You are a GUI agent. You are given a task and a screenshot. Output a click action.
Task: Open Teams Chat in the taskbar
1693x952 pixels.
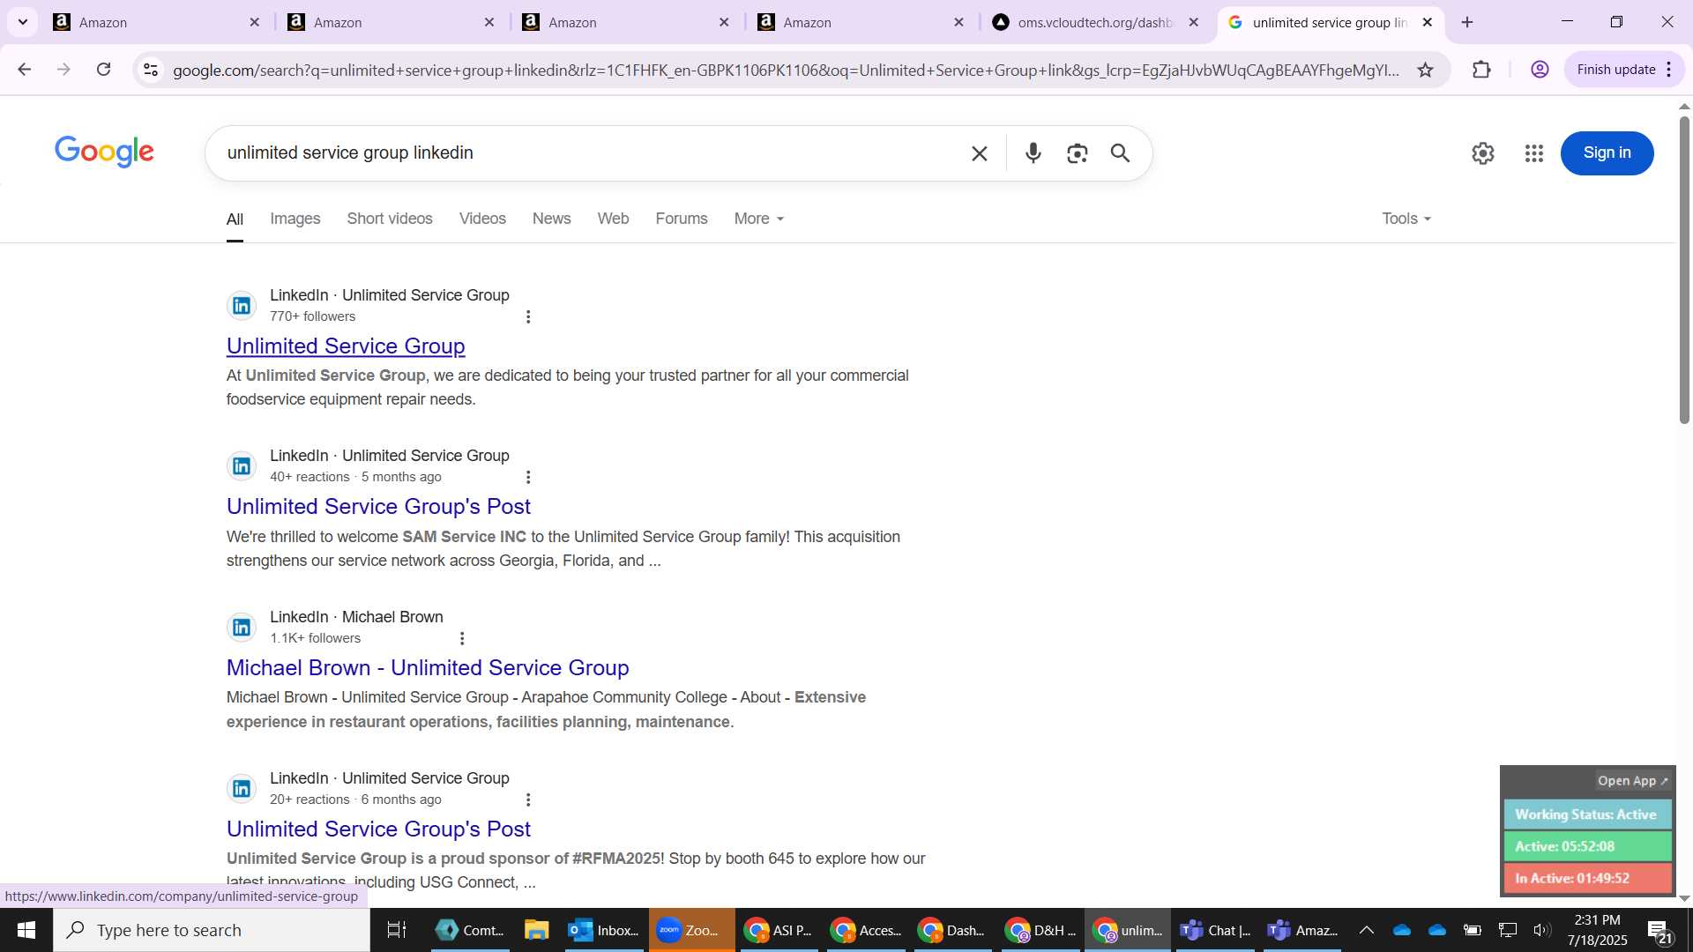[x=1216, y=930]
